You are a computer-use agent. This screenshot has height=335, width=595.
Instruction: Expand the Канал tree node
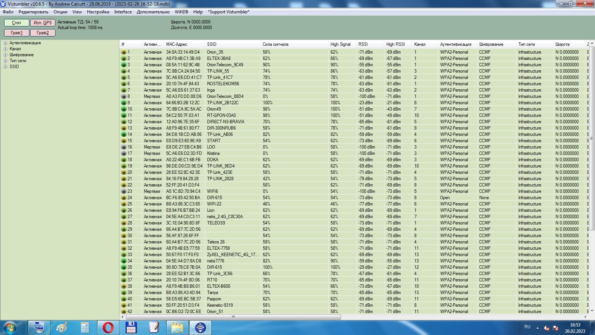point(6,49)
